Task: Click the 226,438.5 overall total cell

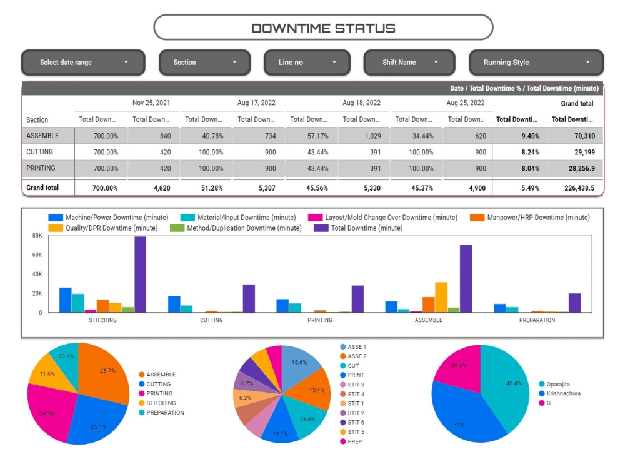Action: (579, 188)
